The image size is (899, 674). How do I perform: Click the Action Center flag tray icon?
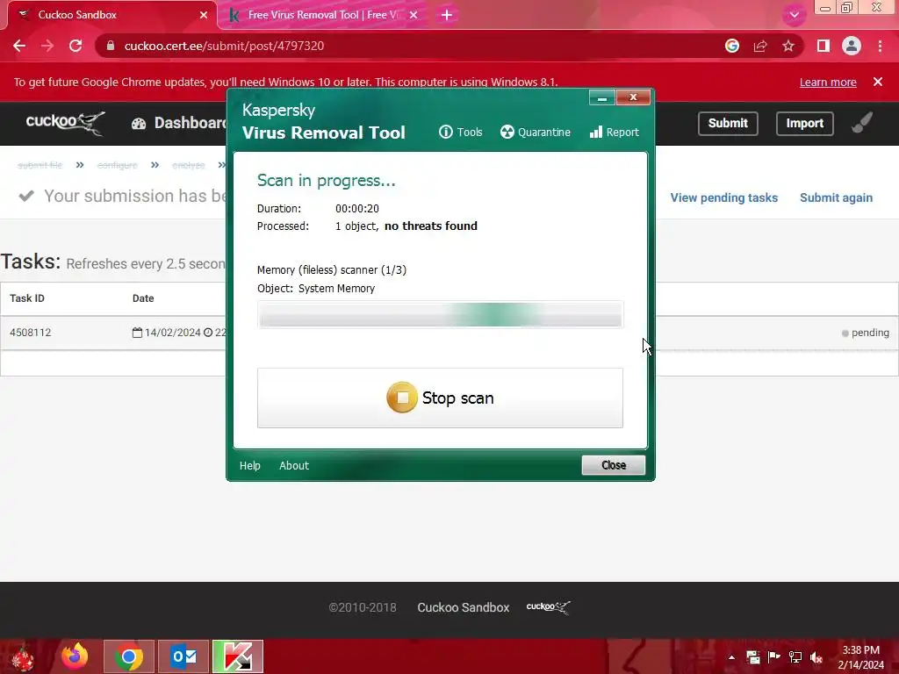tap(774, 656)
